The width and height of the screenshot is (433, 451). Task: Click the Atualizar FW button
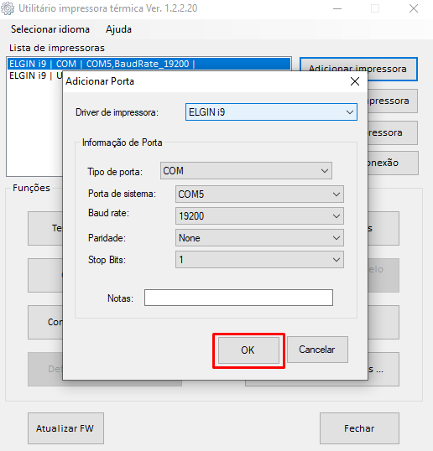[65, 428]
